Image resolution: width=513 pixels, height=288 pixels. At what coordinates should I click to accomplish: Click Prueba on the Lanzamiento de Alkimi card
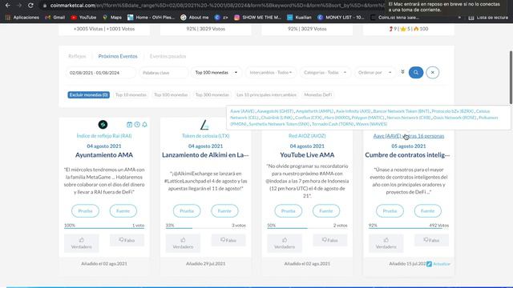coord(187,211)
